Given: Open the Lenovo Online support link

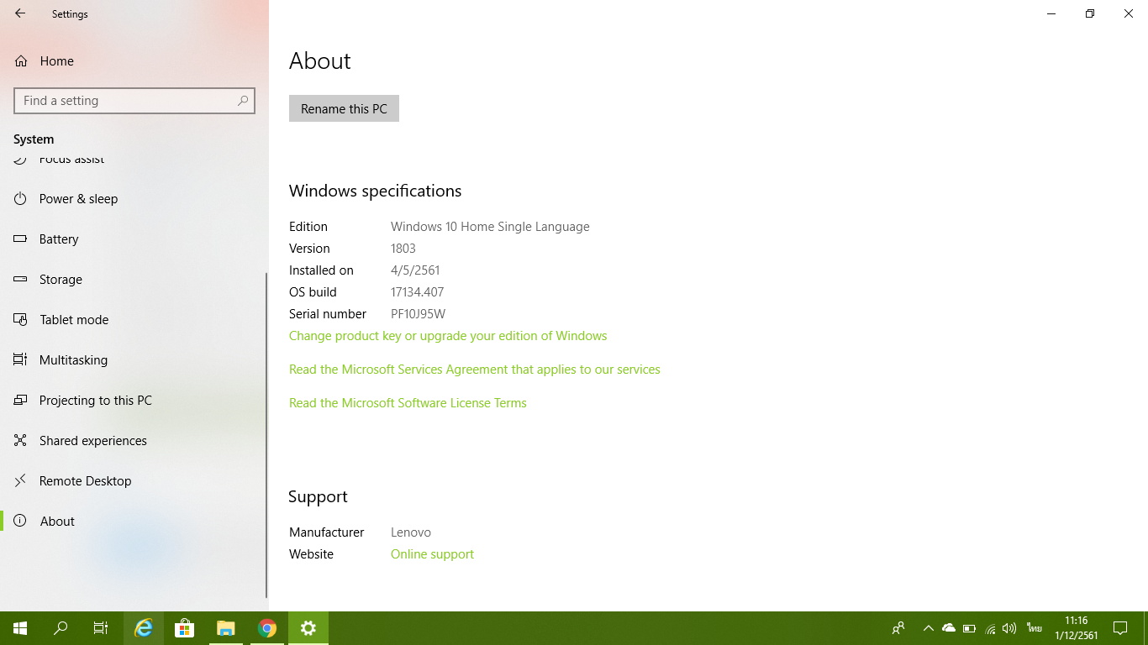Looking at the screenshot, I should point(432,554).
